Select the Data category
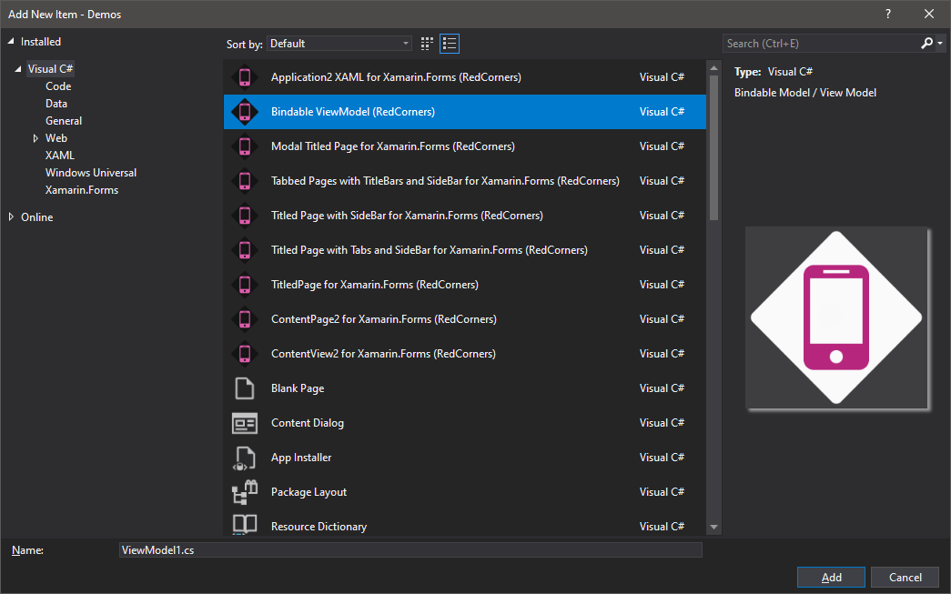 point(56,104)
